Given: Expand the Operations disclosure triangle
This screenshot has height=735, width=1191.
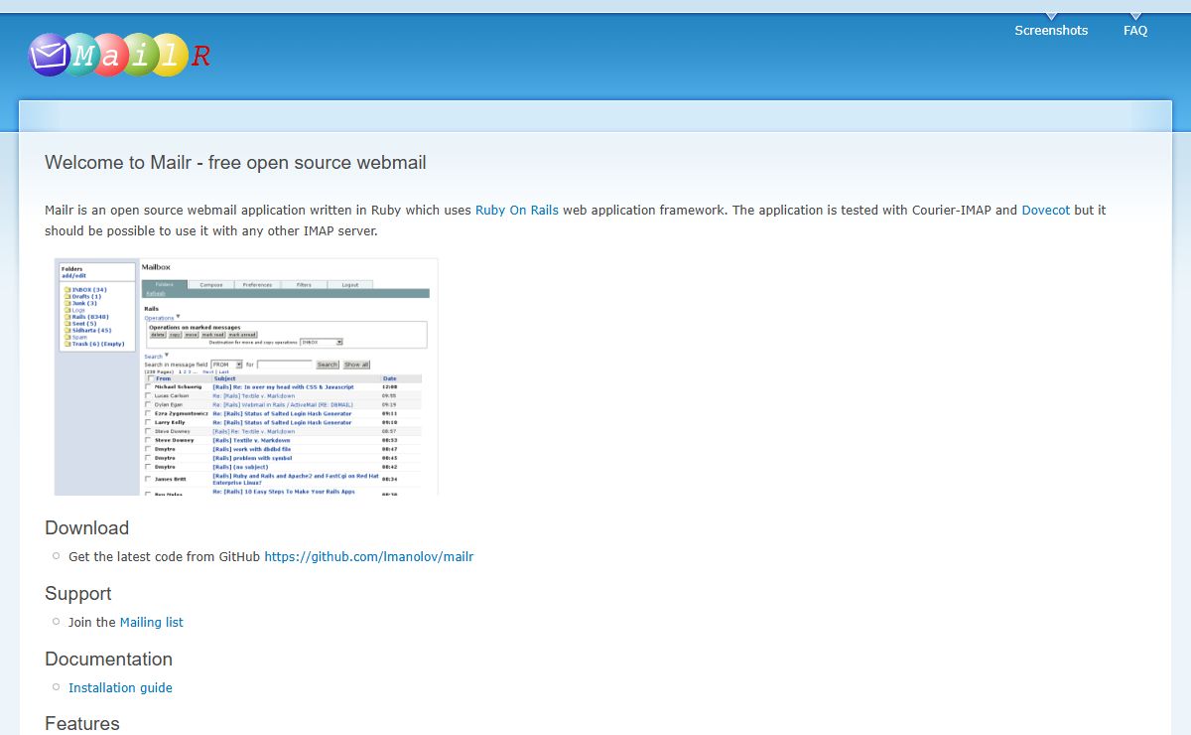Looking at the screenshot, I should [x=178, y=317].
